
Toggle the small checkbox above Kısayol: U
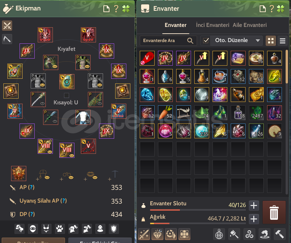(66, 95)
